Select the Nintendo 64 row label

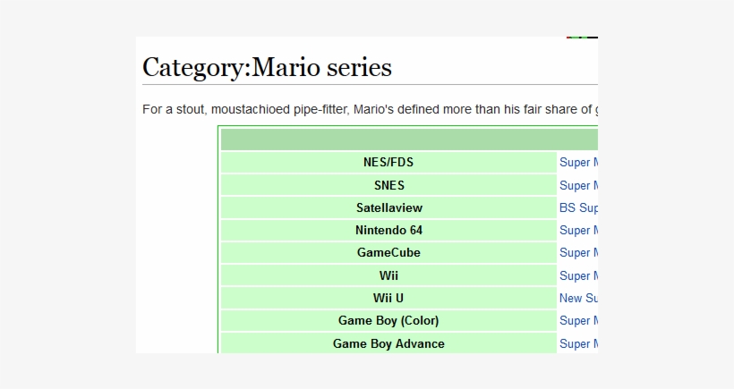[x=388, y=230]
